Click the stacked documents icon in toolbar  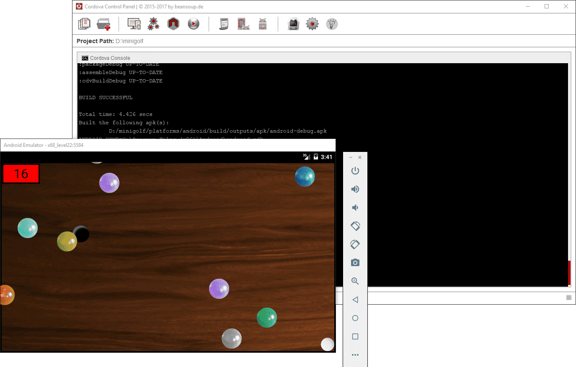(x=84, y=24)
